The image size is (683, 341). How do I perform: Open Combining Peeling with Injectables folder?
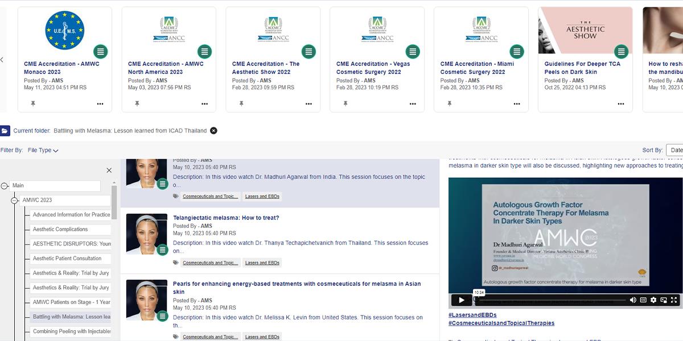(71, 331)
